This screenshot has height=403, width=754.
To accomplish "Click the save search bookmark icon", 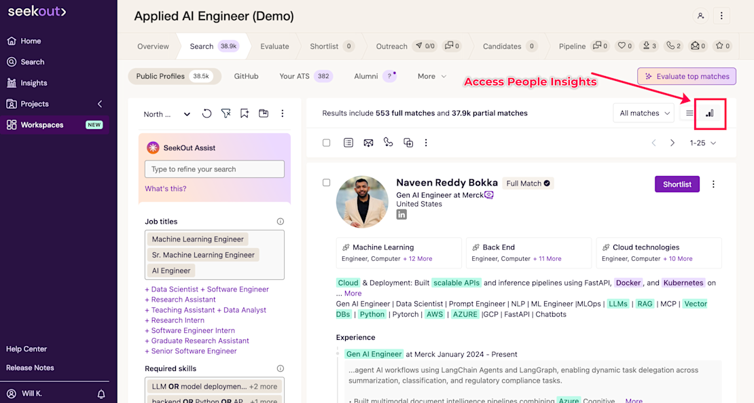I will (245, 113).
